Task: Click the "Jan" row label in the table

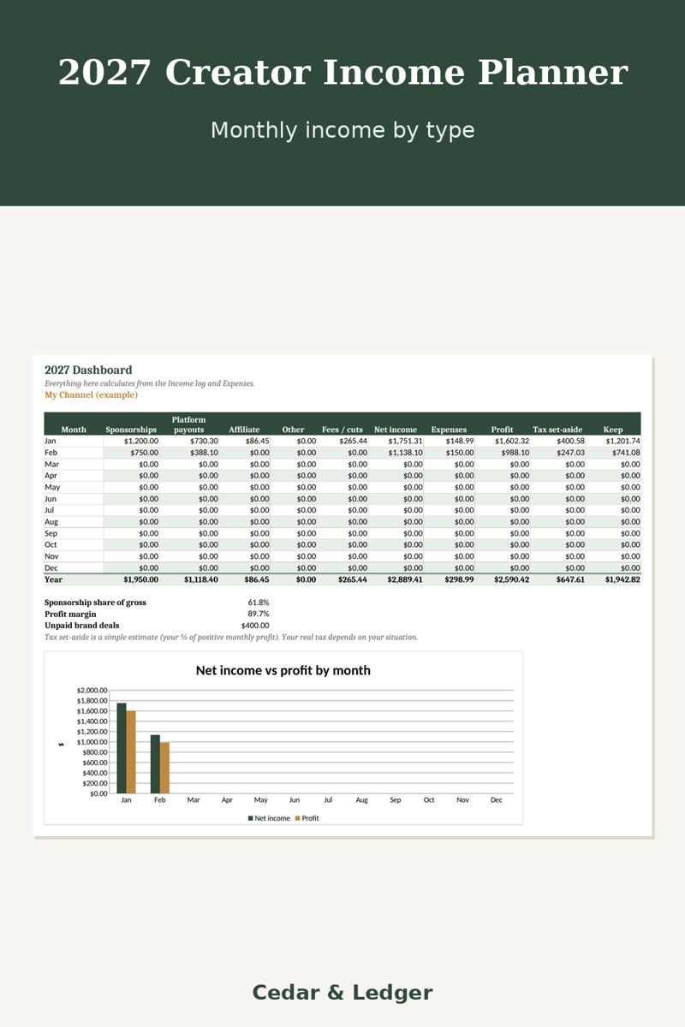Action: point(51,441)
